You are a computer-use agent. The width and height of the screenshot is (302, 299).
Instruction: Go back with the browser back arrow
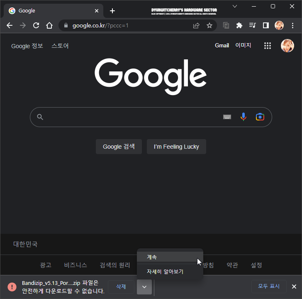pyautogui.click(x=10, y=25)
